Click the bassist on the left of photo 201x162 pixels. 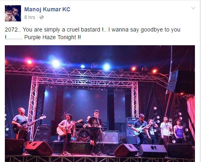pyautogui.click(x=21, y=124)
